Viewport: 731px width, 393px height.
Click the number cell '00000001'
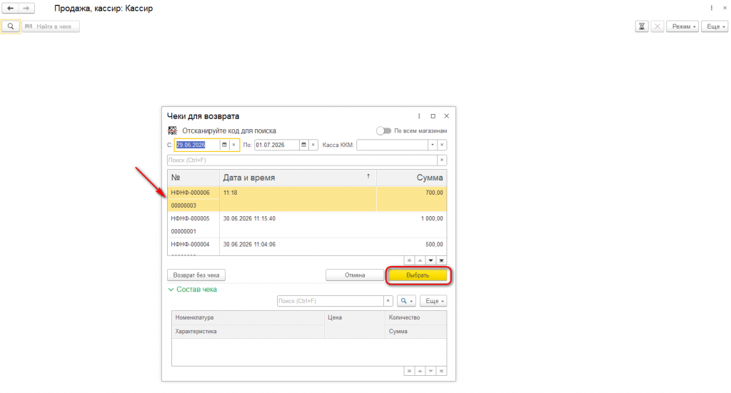tap(183, 231)
